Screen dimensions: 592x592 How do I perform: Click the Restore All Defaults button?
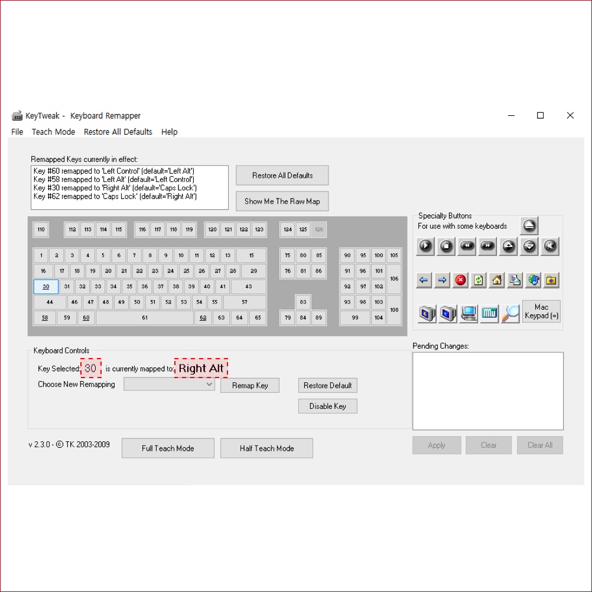point(282,175)
